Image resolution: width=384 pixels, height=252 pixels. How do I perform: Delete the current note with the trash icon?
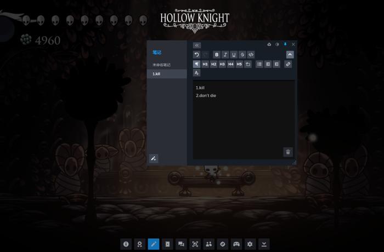click(288, 152)
